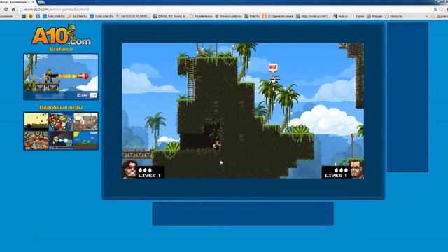The width and height of the screenshot is (448, 252).
Task: Expand the Другие закладки bookmarks folder
Action: point(440,16)
